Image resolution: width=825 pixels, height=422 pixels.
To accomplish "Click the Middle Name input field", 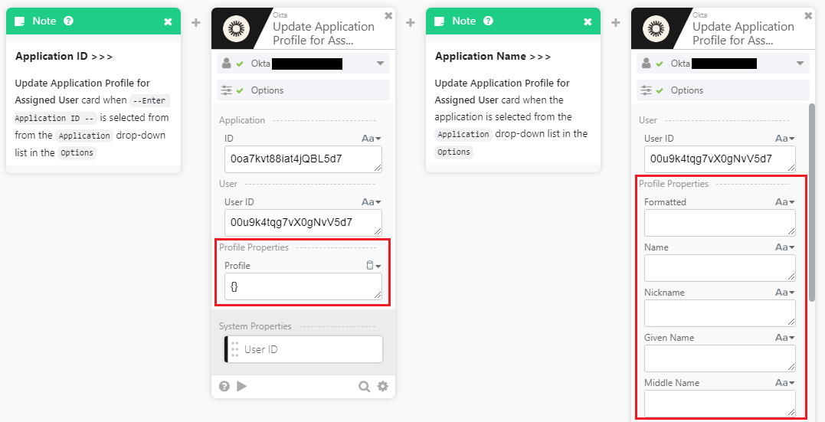I will (x=719, y=403).
